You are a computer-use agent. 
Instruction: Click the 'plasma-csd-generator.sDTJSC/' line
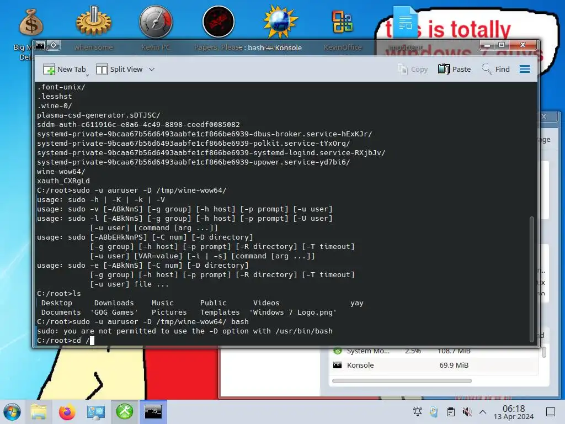click(98, 115)
